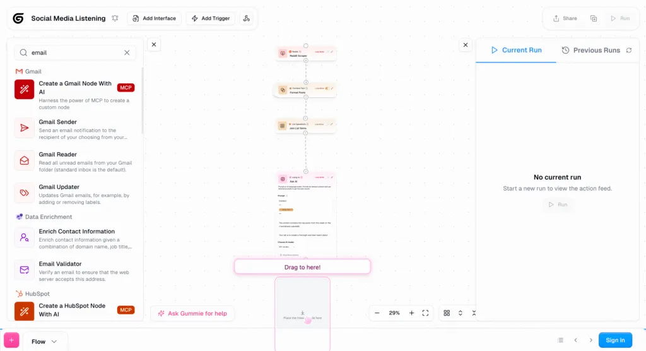The width and height of the screenshot is (646, 351).
Task: Expand the Join List Items node arrow icon
Action: pos(332,124)
